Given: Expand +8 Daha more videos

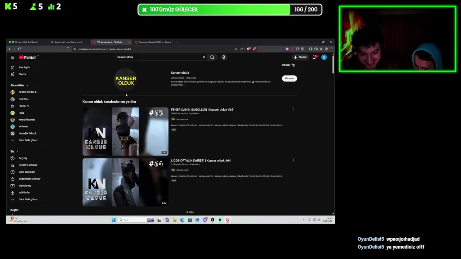Looking at the screenshot, I should click(x=190, y=212).
